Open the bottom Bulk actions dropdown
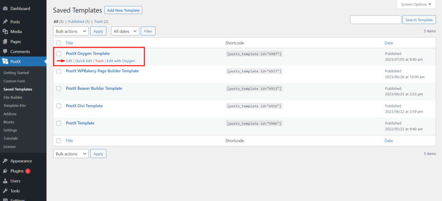442x201 pixels. coord(71,154)
